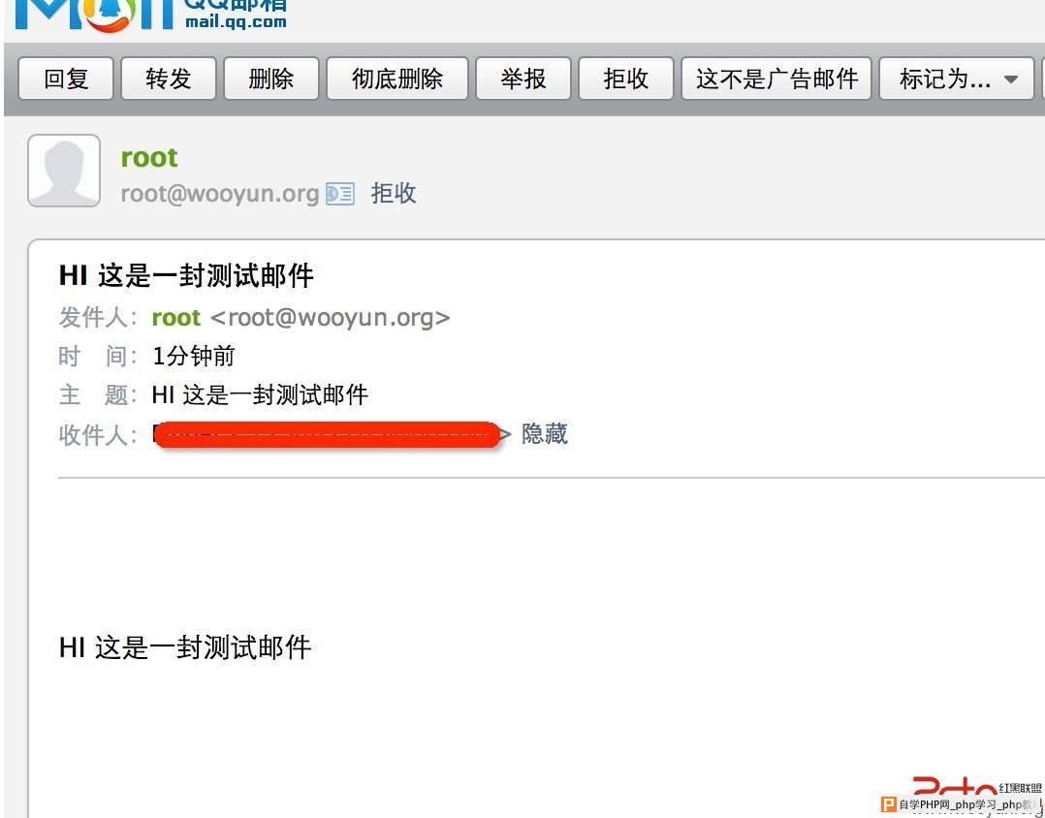Click the bold email subject title

click(186, 275)
